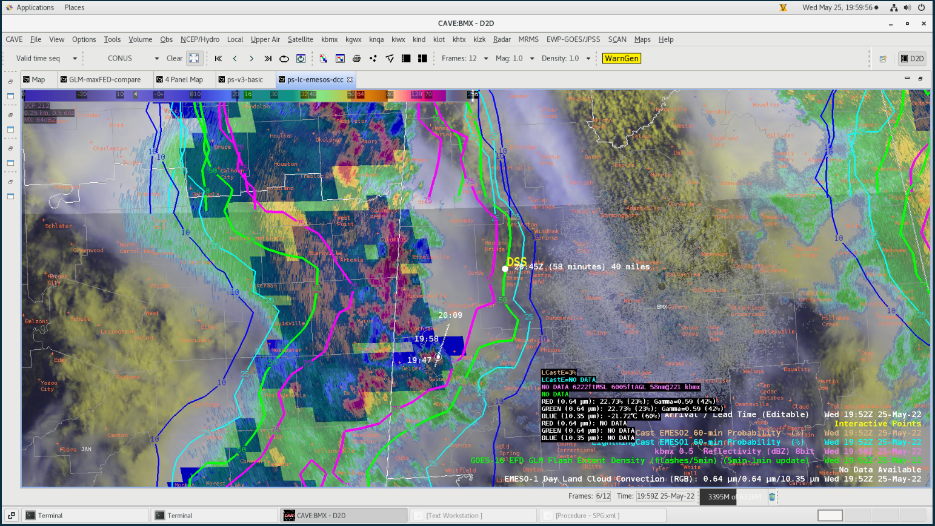Click the single-panel layout icon
Viewport: 935px width, 526px height.
tap(406, 59)
